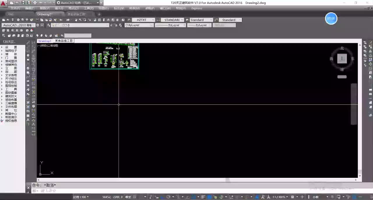The height and width of the screenshot is (200, 373).
Task: Open Layer Properties Manager icon
Action: pyautogui.click(x=49, y=25)
